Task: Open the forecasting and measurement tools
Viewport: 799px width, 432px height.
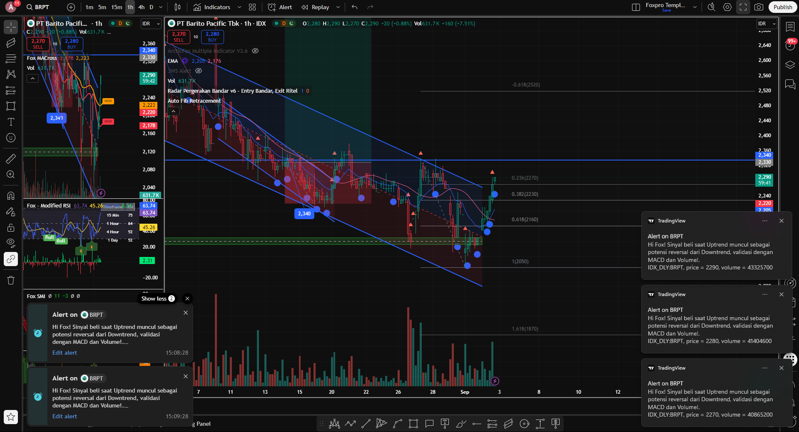Action: point(11,90)
